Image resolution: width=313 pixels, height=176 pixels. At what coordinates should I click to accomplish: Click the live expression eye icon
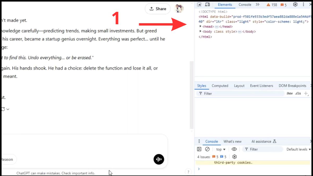pos(234,149)
